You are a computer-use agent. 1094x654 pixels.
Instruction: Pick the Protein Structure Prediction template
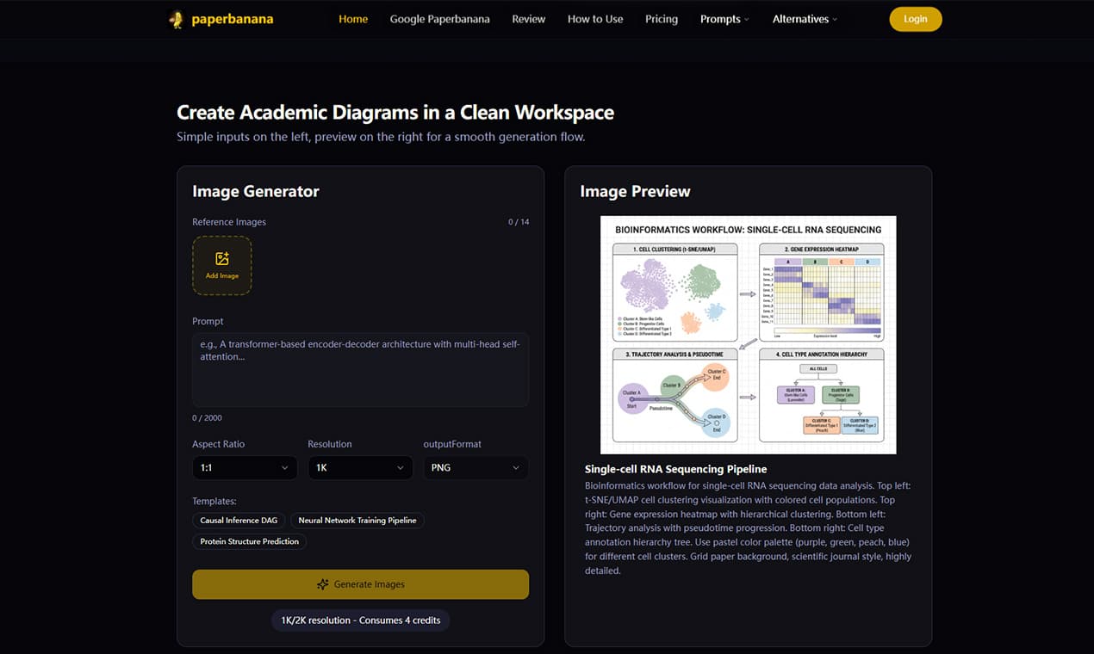(x=250, y=542)
